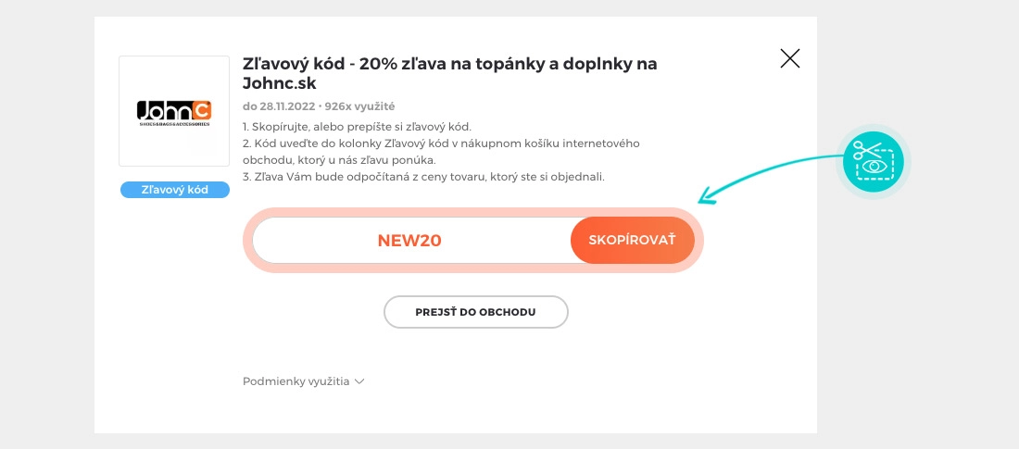Click the orange C in the John C logo
The width and height of the screenshot is (1019, 449).
coord(200,109)
